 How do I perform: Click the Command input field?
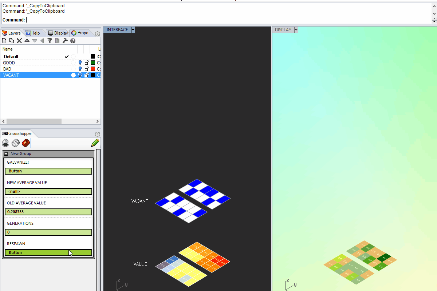229,20
